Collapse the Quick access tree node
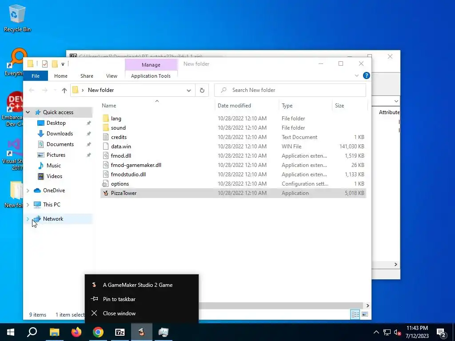The width and height of the screenshot is (455, 341). (28, 112)
